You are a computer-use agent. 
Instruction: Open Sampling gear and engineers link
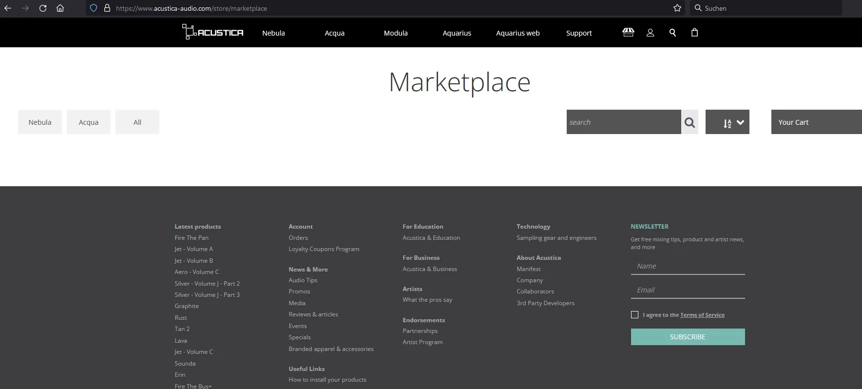pyautogui.click(x=556, y=238)
